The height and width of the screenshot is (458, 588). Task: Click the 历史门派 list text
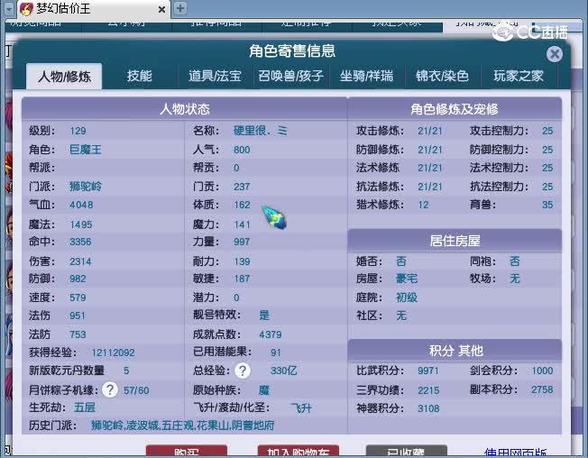click(183, 426)
